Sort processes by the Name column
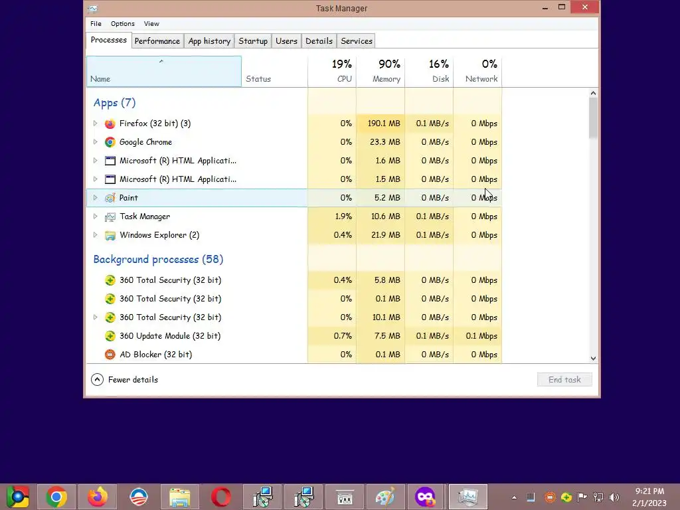Viewport: 680px width, 510px height. click(x=164, y=72)
